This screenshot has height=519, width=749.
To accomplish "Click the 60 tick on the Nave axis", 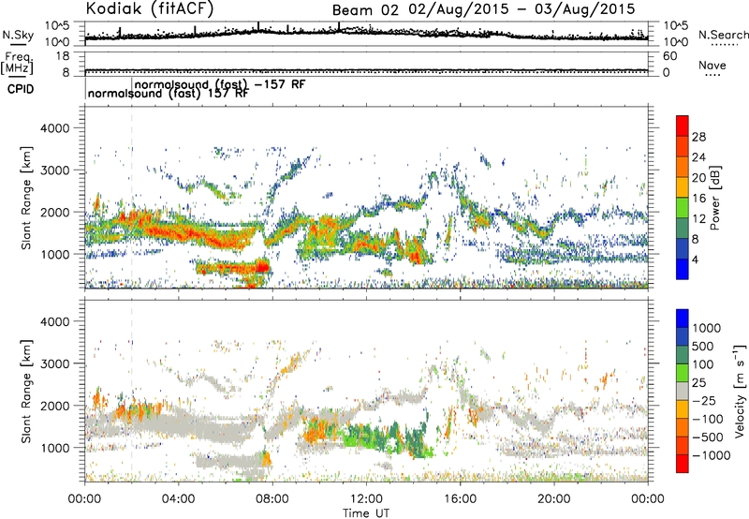I will coord(669,56).
